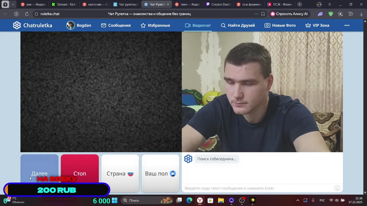Screen dimensions: 367x206
Task: Click the chat message input field
Action: (x=258, y=188)
